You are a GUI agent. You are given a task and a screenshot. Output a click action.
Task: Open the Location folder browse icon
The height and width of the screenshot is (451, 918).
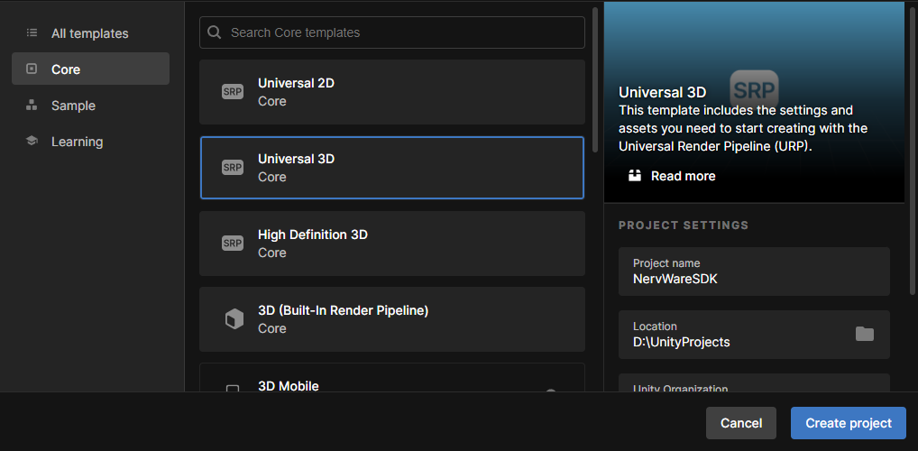pos(864,335)
